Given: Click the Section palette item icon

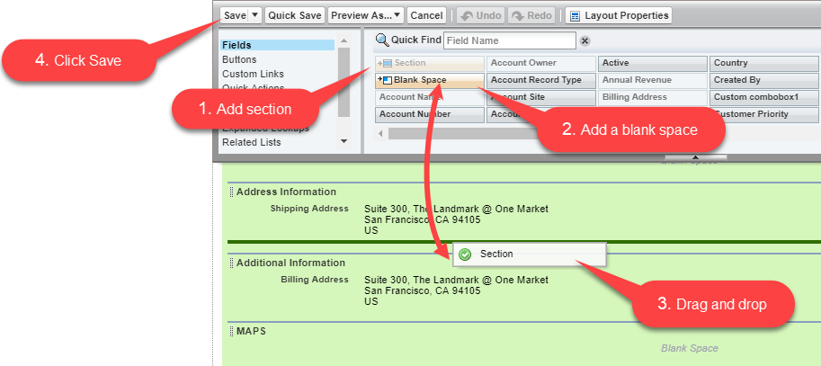Looking at the screenshot, I should [385, 63].
